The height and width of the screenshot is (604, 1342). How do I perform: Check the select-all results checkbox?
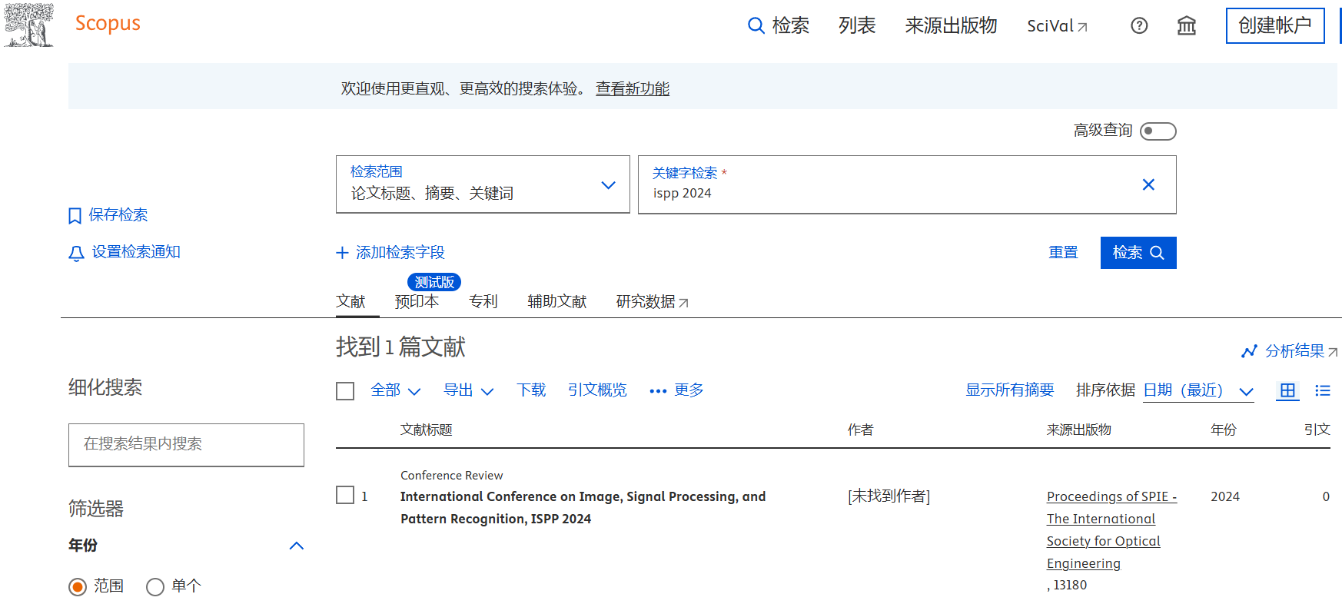click(345, 391)
